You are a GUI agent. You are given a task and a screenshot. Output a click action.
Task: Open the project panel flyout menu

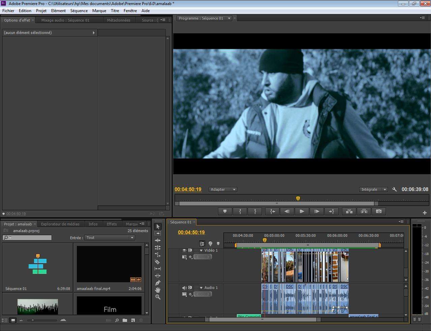coord(142,224)
